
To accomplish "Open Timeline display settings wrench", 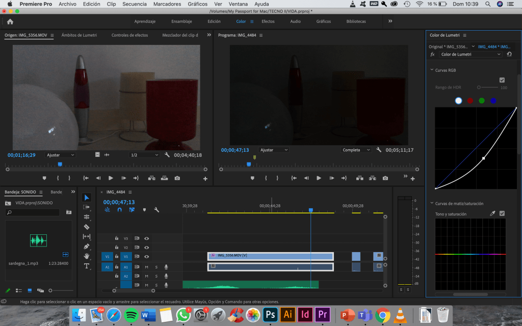I will tap(156, 209).
